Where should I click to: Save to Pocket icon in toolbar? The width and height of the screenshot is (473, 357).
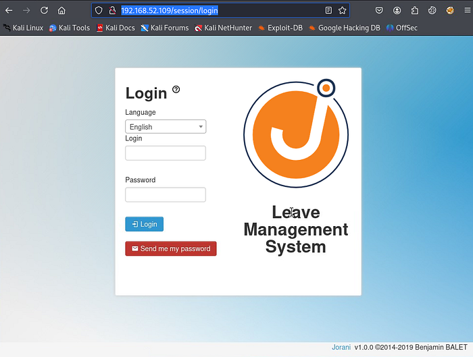pyautogui.click(x=379, y=11)
